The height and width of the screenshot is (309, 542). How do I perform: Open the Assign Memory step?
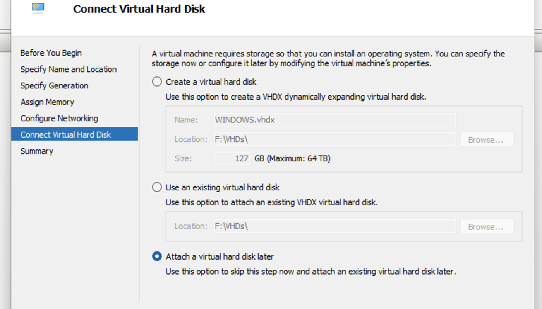[x=47, y=102]
